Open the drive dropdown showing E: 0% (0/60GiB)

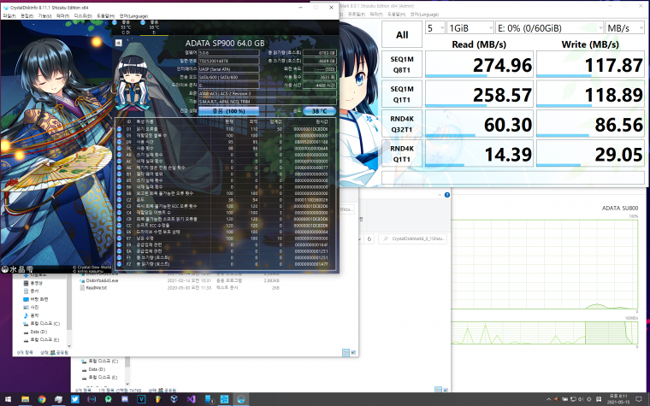click(x=549, y=27)
